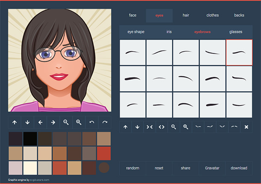Click second eyebrow tilt icon

pyautogui.click(x=210, y=127)
